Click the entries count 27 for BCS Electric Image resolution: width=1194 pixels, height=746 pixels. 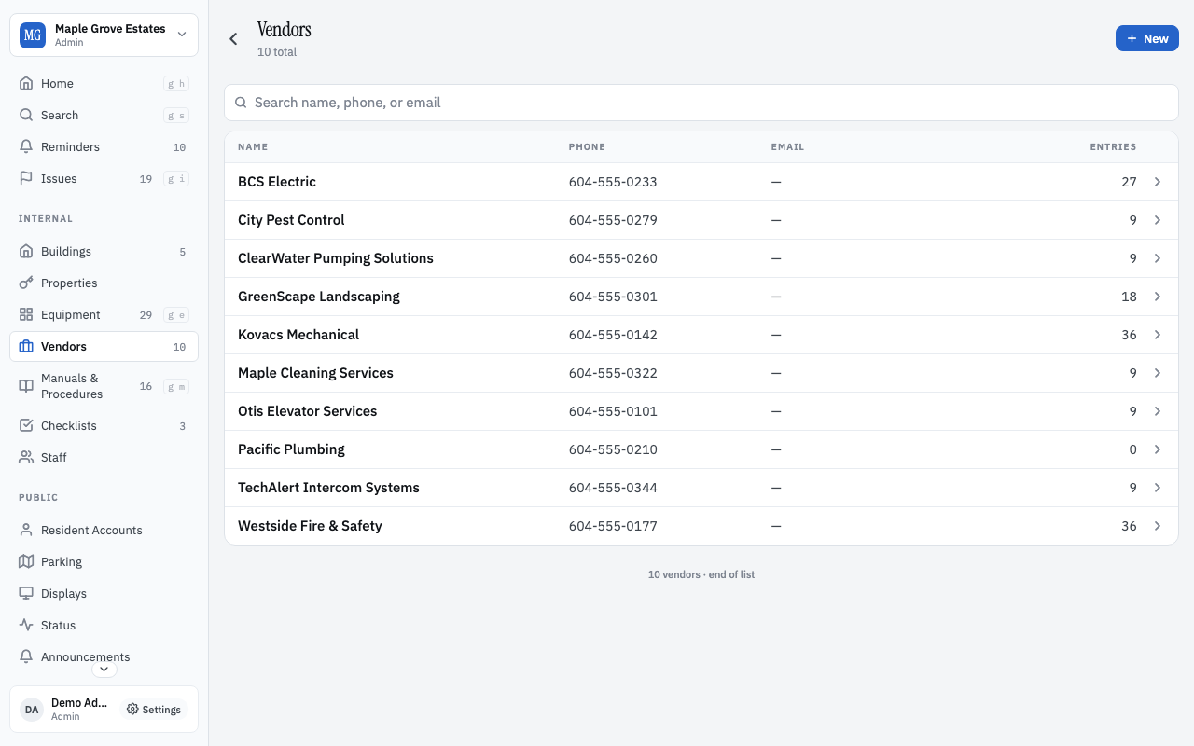click(1129, 182)
